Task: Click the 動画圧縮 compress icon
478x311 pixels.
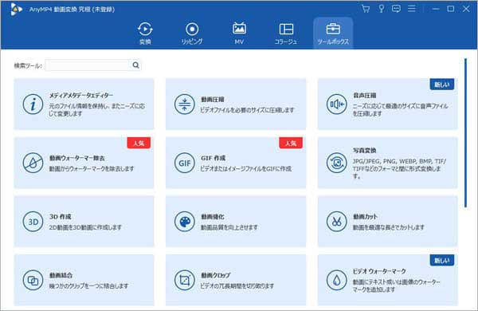Action: point(185,104)
